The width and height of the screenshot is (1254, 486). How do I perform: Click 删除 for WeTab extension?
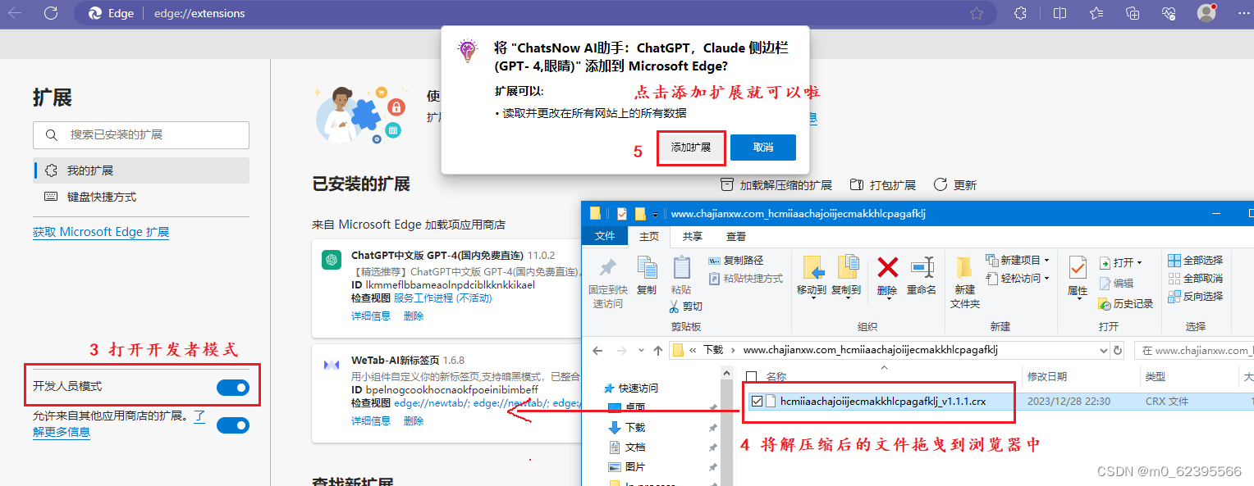pos(414,420)
